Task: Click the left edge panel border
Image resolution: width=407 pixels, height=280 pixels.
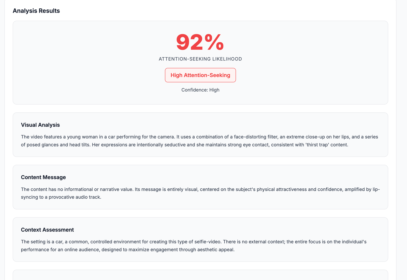Action: (5, 140)
